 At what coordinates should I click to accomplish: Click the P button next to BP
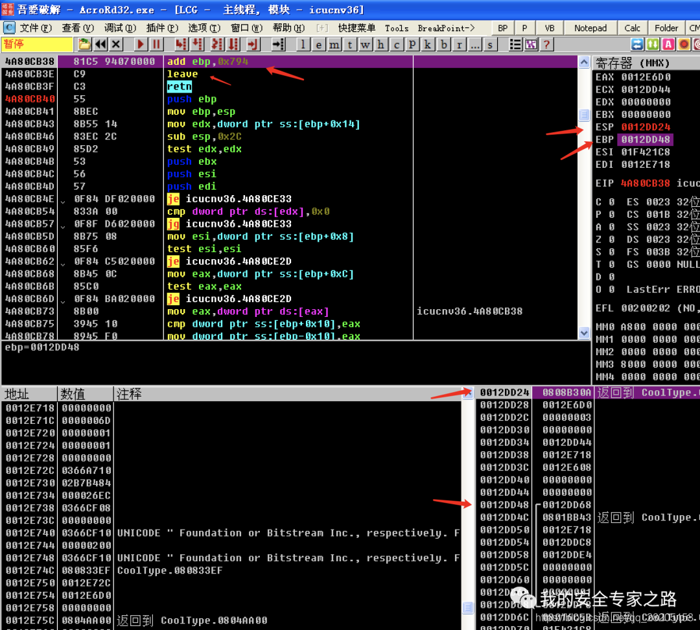pos(524,28)
